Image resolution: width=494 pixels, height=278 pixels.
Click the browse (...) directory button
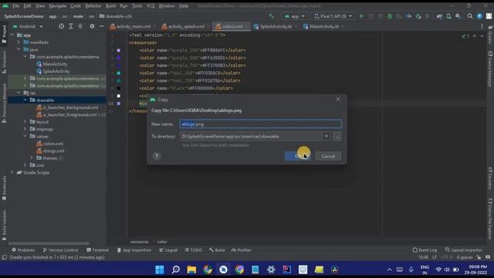[337, 137]
